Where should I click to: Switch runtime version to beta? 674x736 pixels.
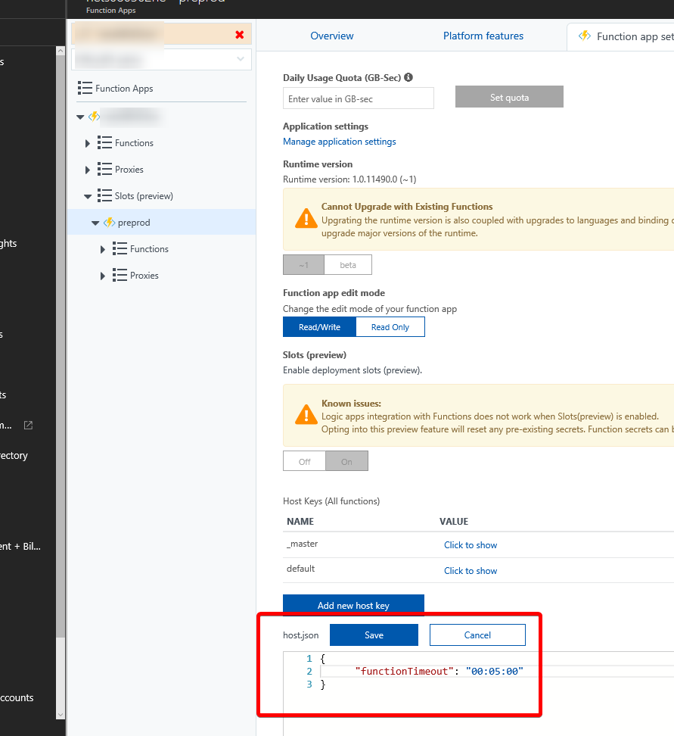(347, 264)
